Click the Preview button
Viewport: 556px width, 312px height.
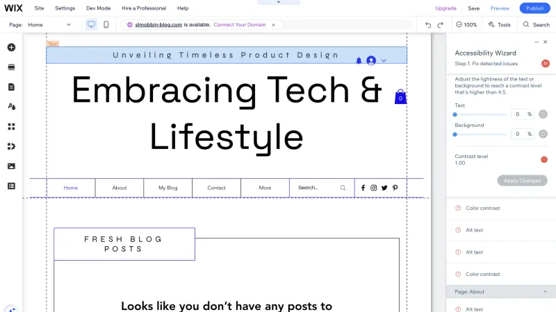click(x=500, y=8)
